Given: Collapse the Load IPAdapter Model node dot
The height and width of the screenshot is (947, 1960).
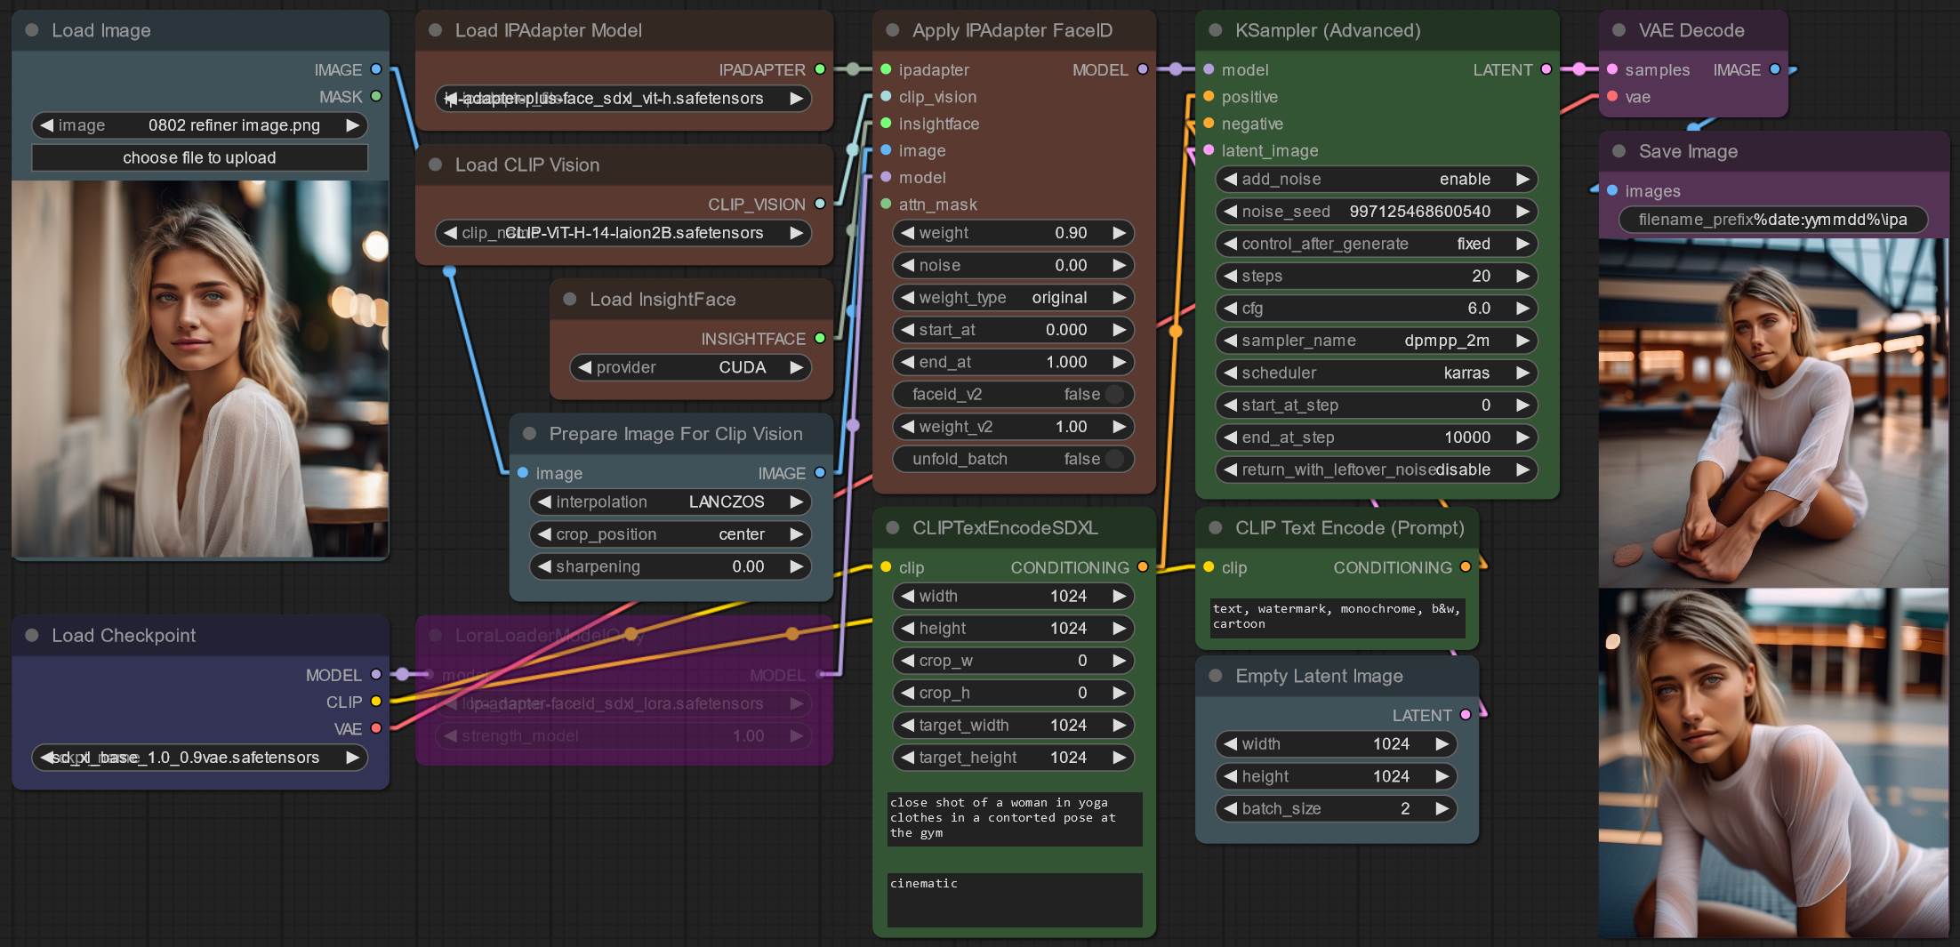Looking at the screenshot, I should 436,30.
